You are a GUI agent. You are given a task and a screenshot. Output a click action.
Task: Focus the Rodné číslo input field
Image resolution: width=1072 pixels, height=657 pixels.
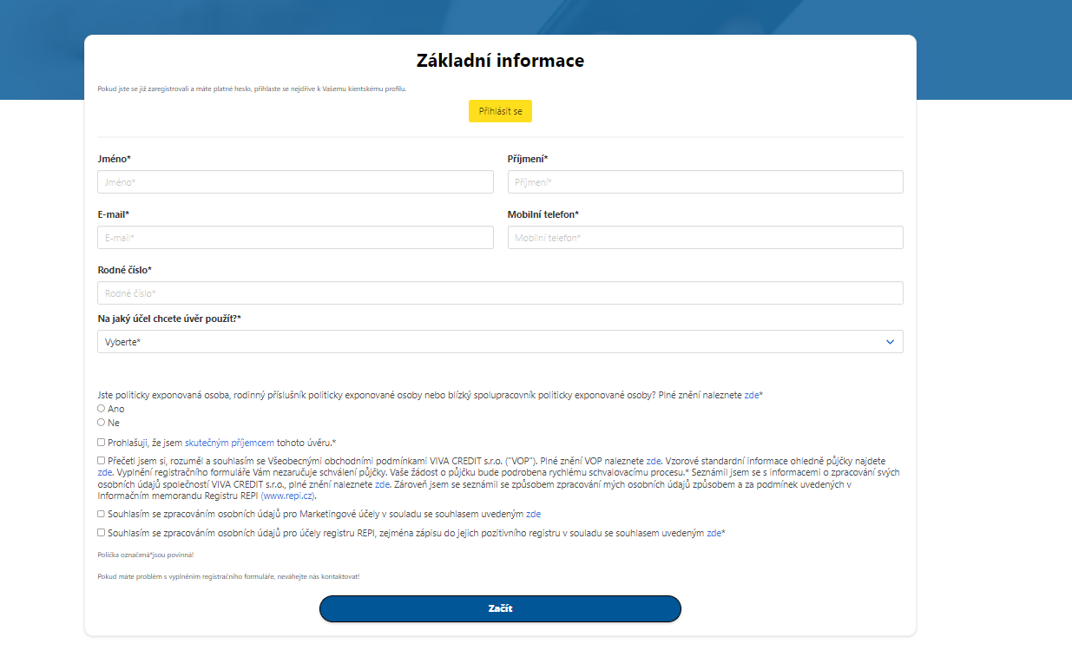pos(500,293)
